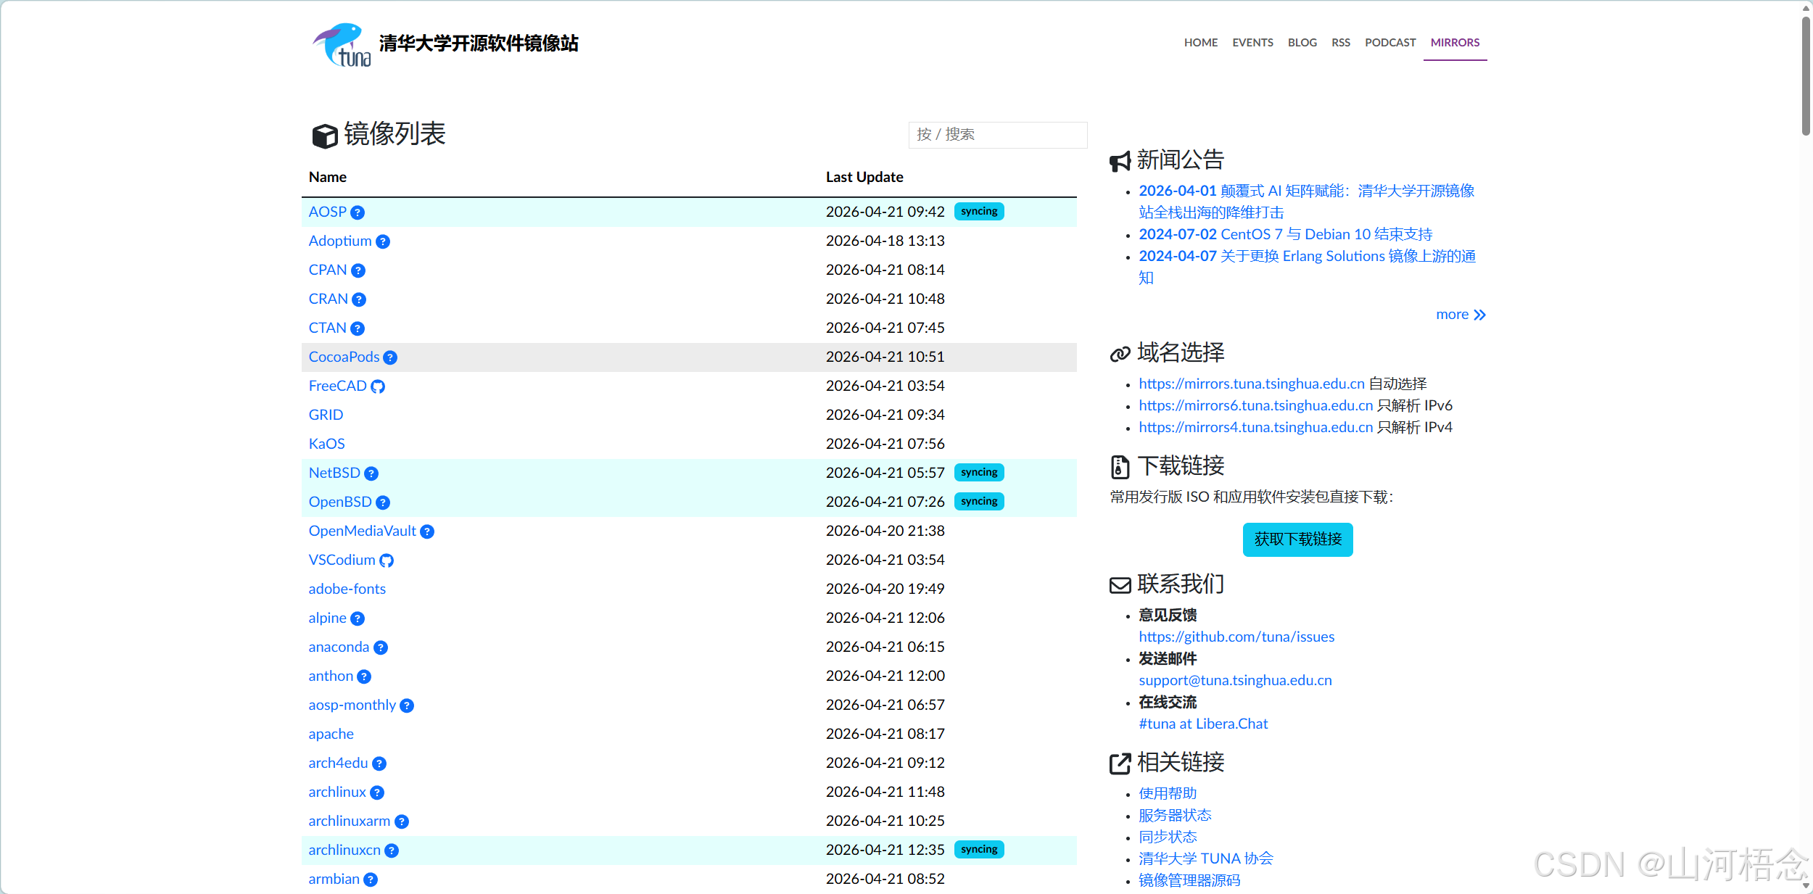Image resolution: width=1813 pixels, height=894 pixels.
Task: Open the 使用帮助 link
Action: pyautogui.click(x=1168, y=793)
